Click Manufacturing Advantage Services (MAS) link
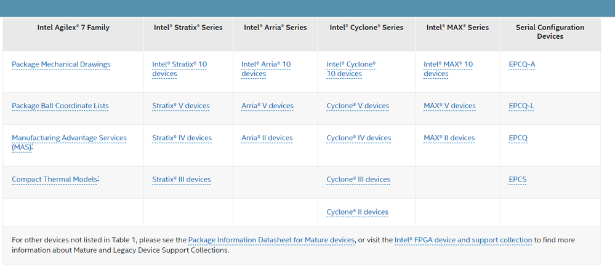Viewport: 615px width, 275px height. point(69,138)
